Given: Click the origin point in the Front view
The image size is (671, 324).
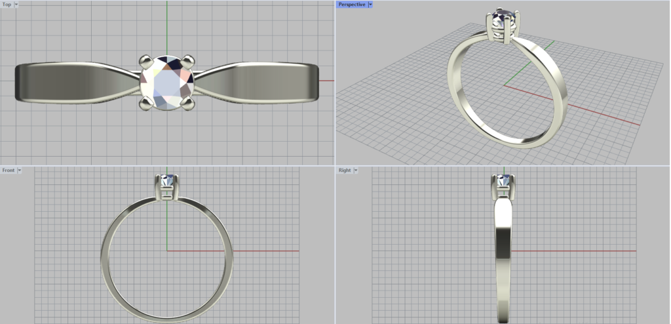Looking at the screenshot, I should [167, 251].
